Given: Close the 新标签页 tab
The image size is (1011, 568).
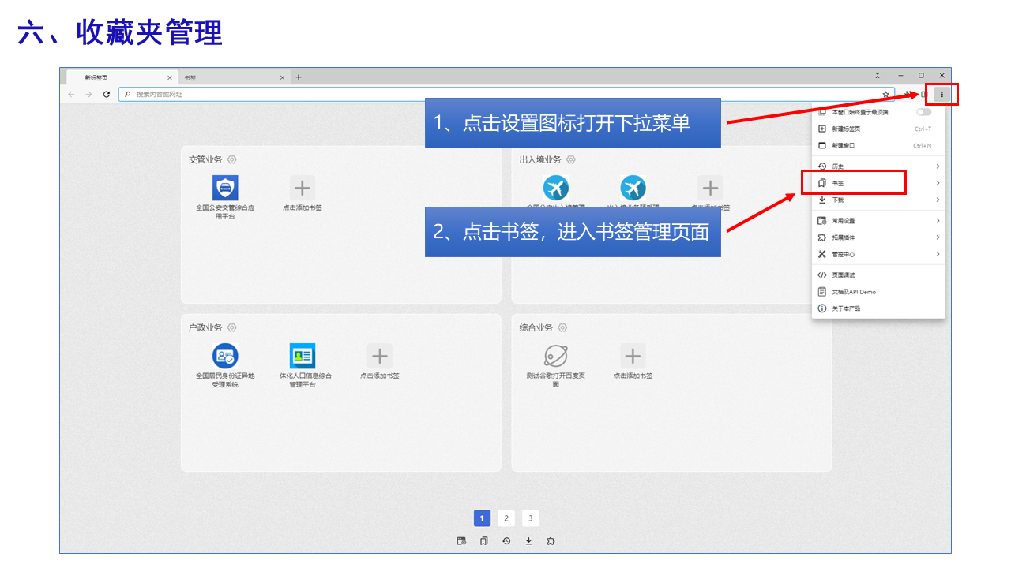Looking at the screenshot, I should click(x=169, y=77).
